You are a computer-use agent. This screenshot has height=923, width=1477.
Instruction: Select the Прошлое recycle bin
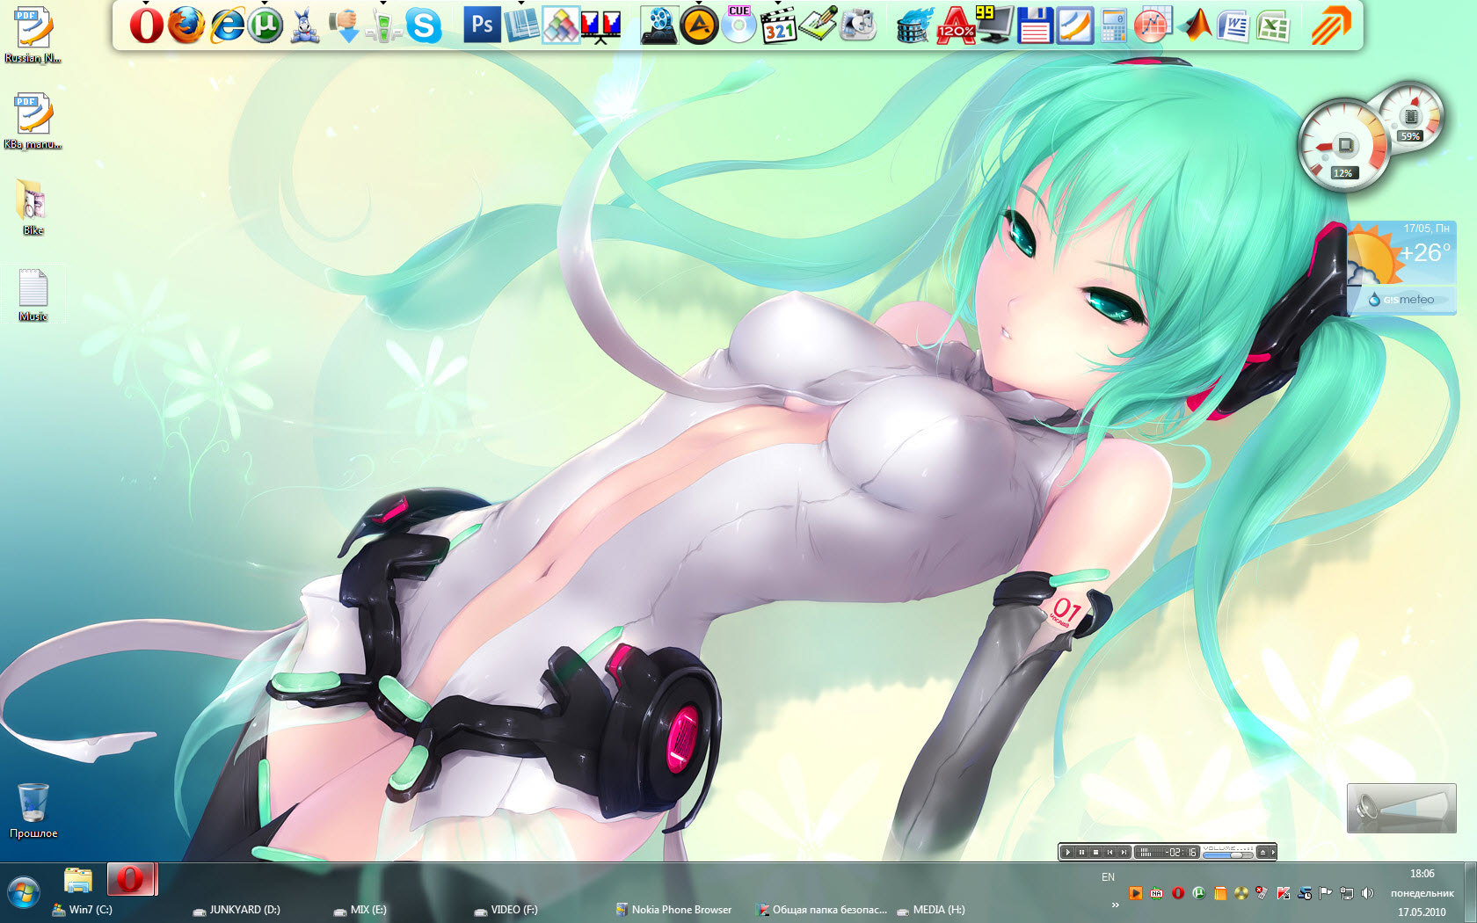click(x=33, y=810)
